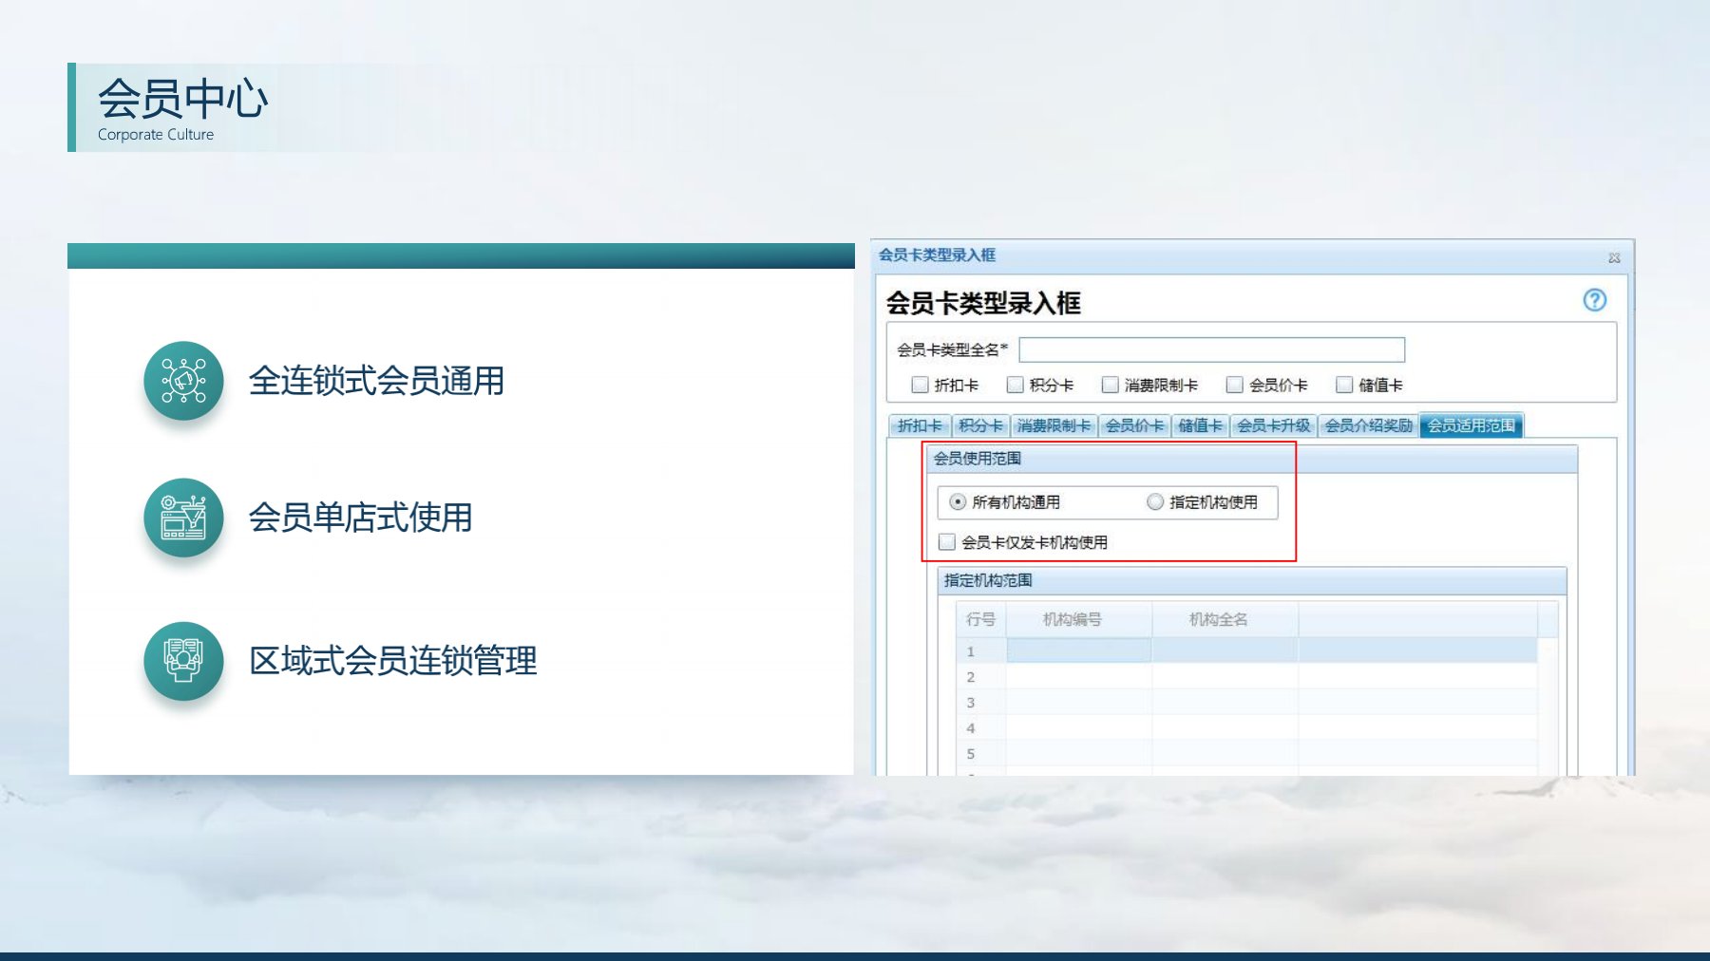Select the 指定机构使用 radio button
This screenshot has height=961, width=1710.
coord(1154,503)
